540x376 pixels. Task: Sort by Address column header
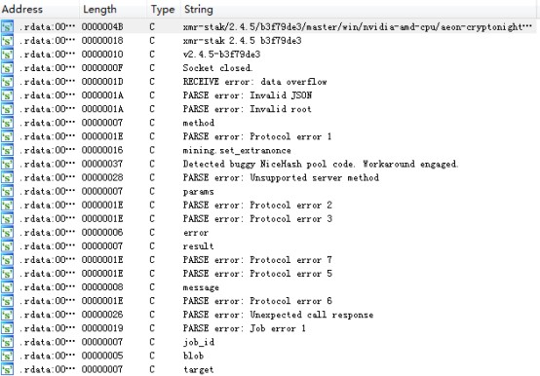40,9
